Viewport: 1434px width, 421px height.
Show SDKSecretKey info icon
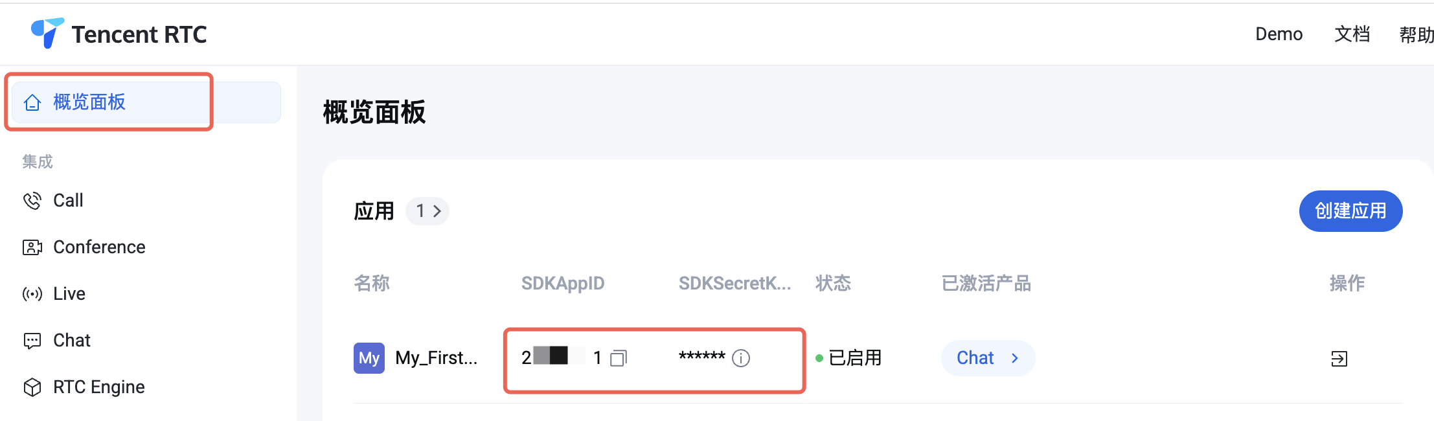click(x=741, y=358)
